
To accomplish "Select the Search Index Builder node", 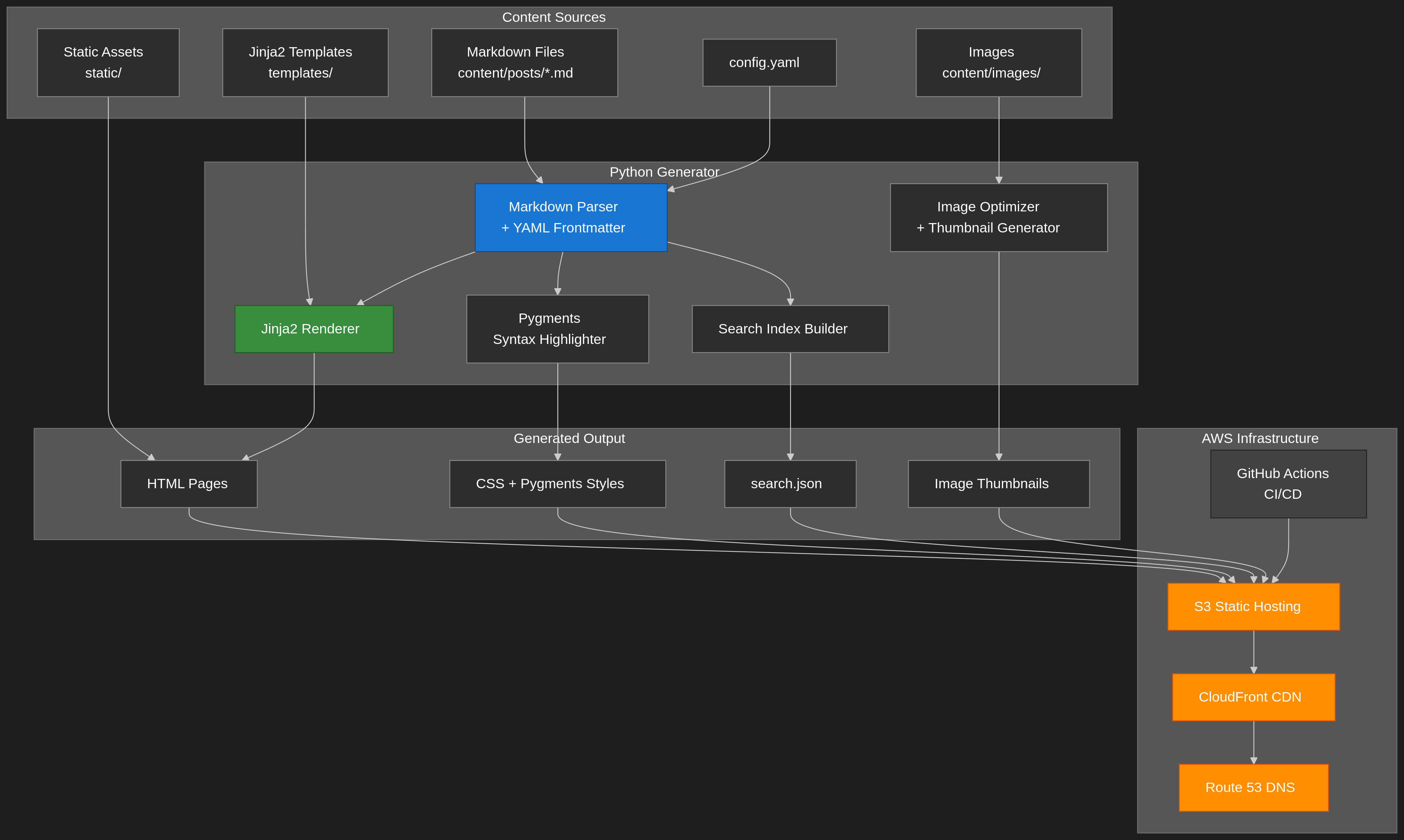I will (790, 329).
